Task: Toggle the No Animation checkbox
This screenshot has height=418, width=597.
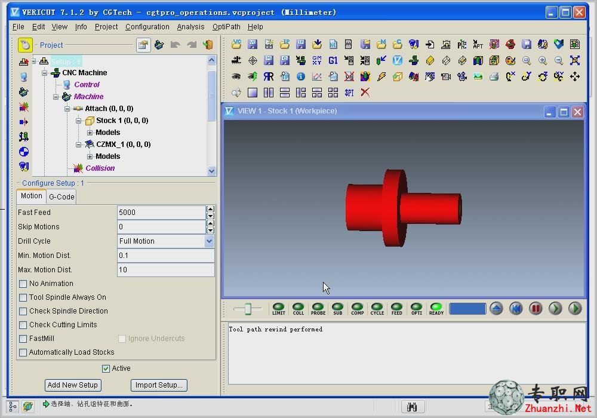Action: coord(23,284)
